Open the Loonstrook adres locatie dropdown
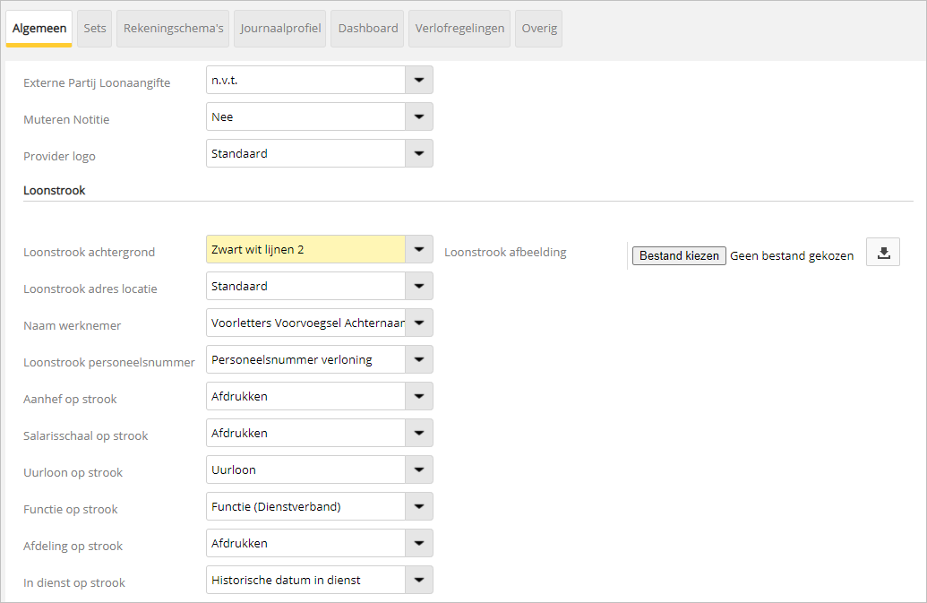The height and width of the screenshot is (603, 927). click(x=418, y=285)
